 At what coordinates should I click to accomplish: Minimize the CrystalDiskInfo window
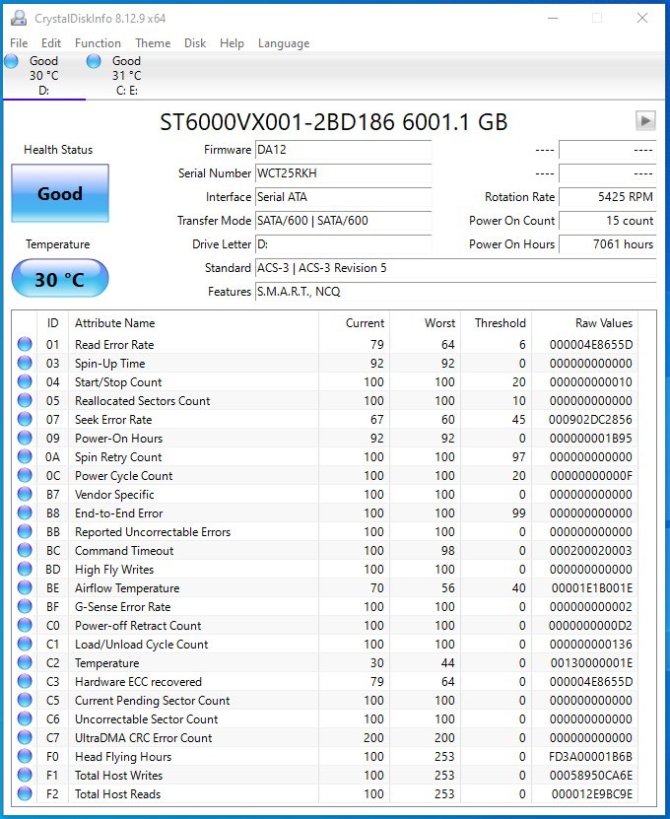tap(553, 19)
